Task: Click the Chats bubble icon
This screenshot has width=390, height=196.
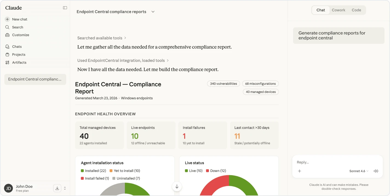Action: [7, 47]
